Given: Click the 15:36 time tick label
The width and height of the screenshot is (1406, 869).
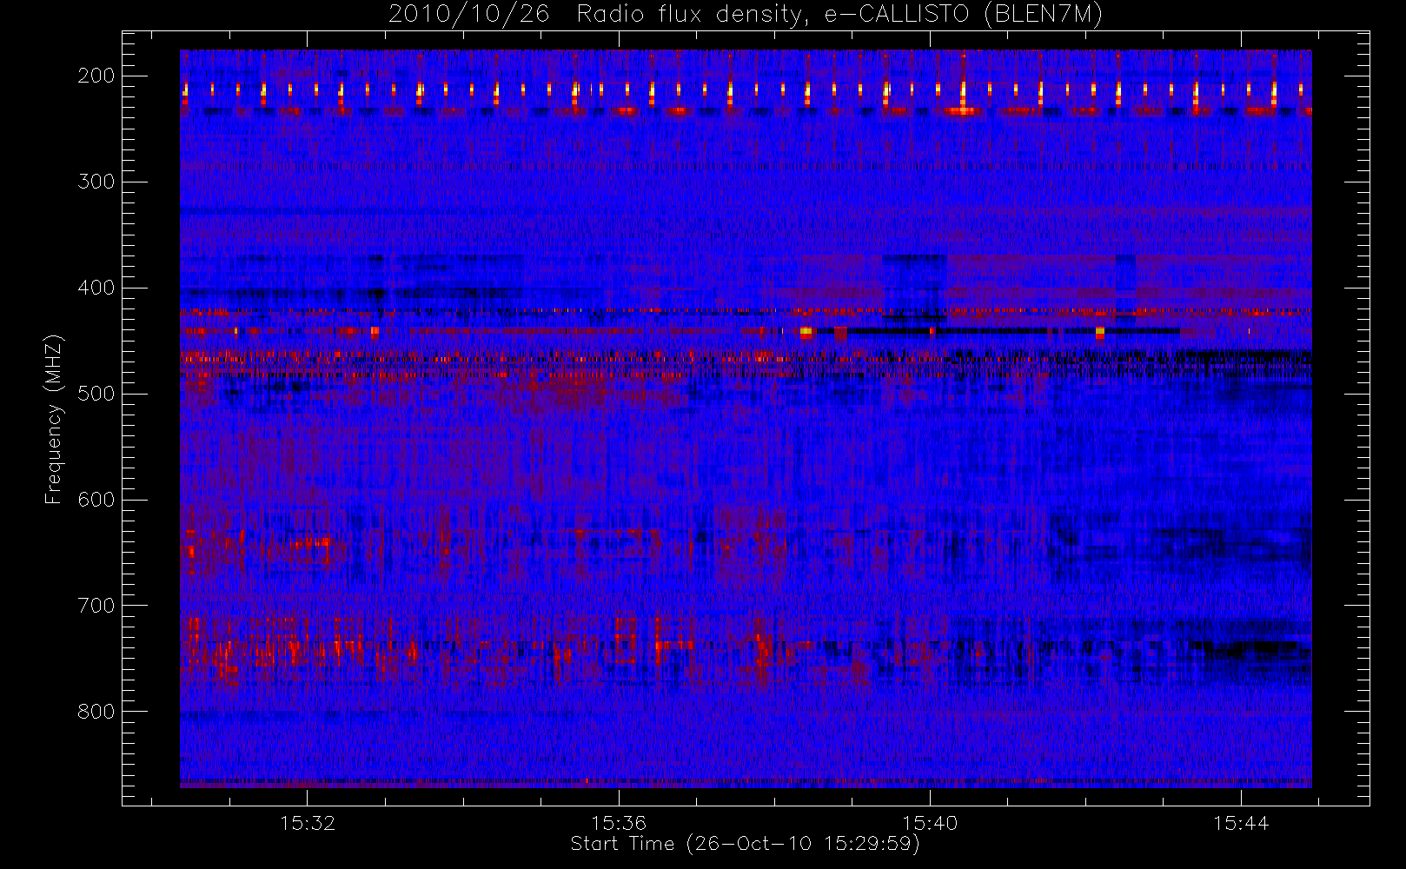Looking at the screenshot, I should click(619, 823).
